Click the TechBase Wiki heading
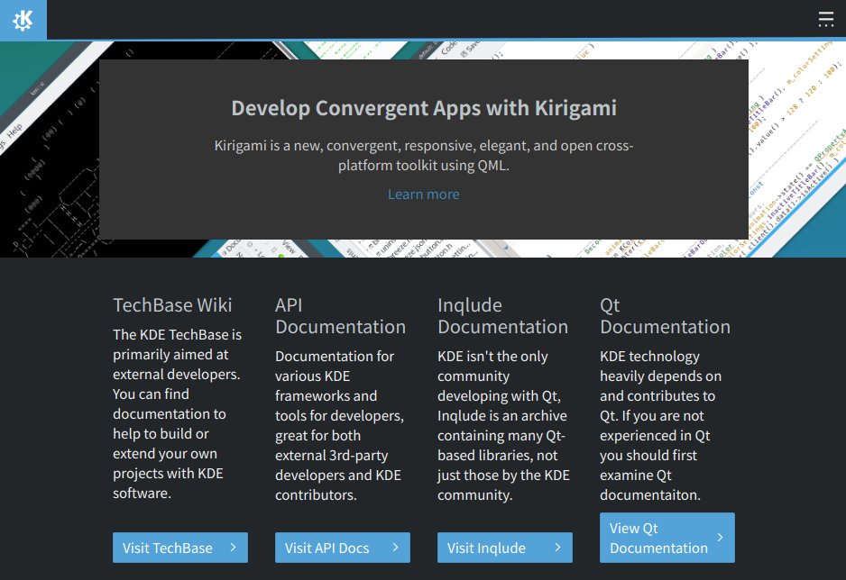The height and width of the screenshot is (580, 846). tap(172, 305)
